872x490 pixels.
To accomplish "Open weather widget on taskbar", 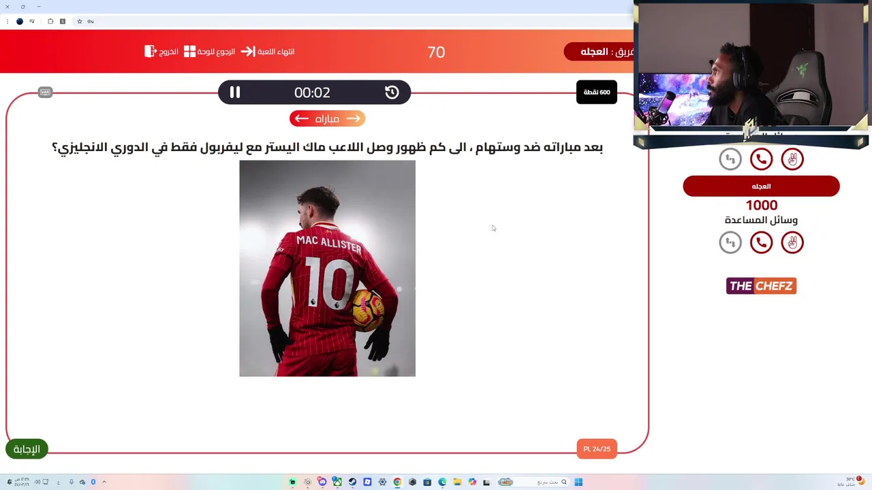I will coord(850,482).
